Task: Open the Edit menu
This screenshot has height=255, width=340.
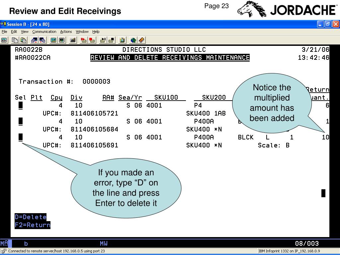Action: click(x=14, y=32)
